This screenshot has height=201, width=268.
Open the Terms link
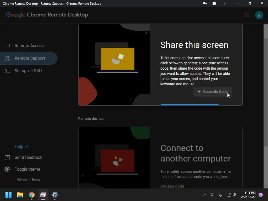[x=36, y=180]
